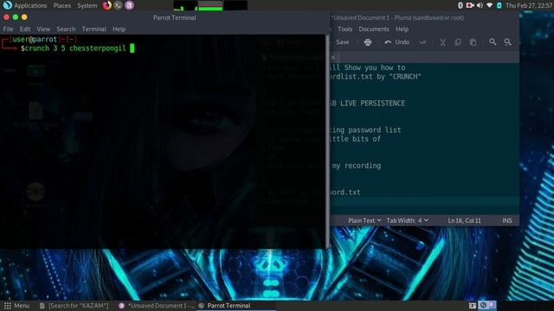Toggle the INS insert mode indicator
Screen dimensions: 554x311
(507, 220)
